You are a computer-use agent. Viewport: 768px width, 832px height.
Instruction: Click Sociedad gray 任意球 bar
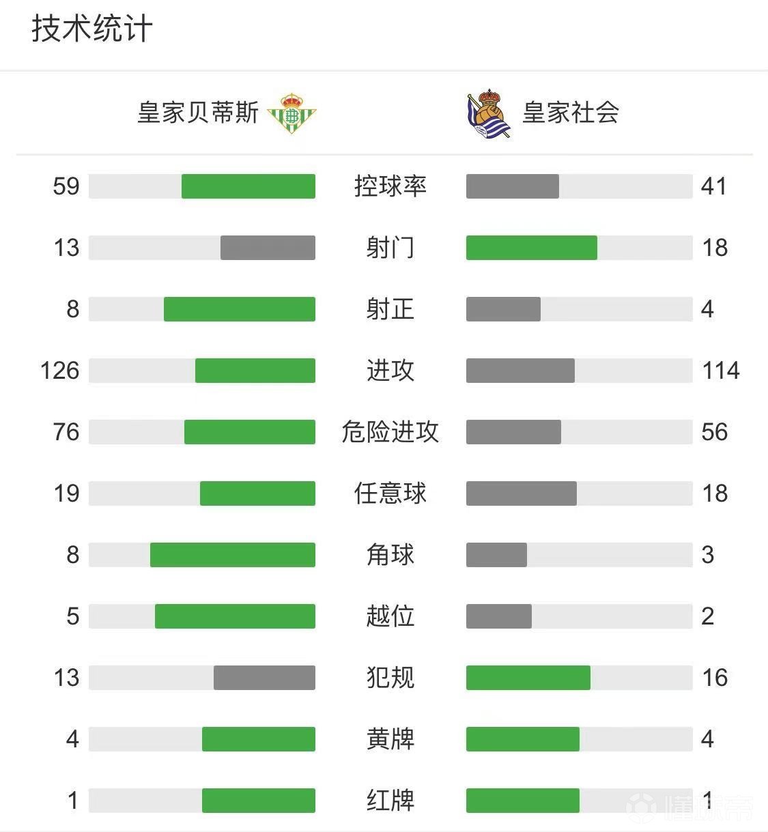point(522,493)
